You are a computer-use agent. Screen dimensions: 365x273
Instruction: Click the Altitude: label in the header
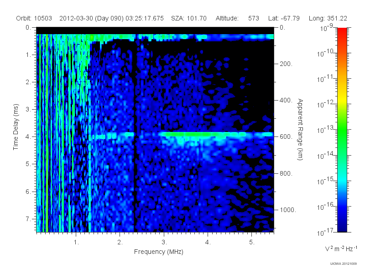(227, 18)
